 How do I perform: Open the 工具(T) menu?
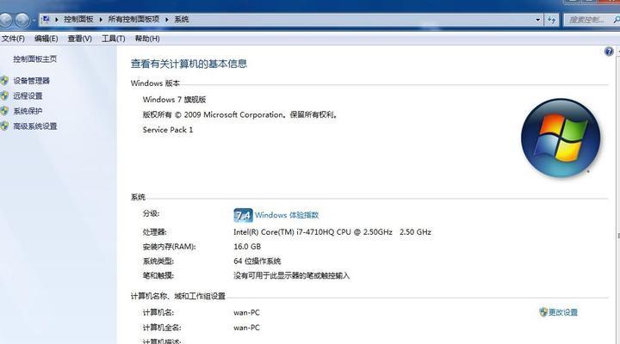pyautogui.click(x=113, y=39)
